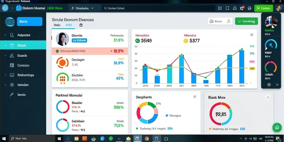Open the Dikpadeay dropdown in header

82,8
